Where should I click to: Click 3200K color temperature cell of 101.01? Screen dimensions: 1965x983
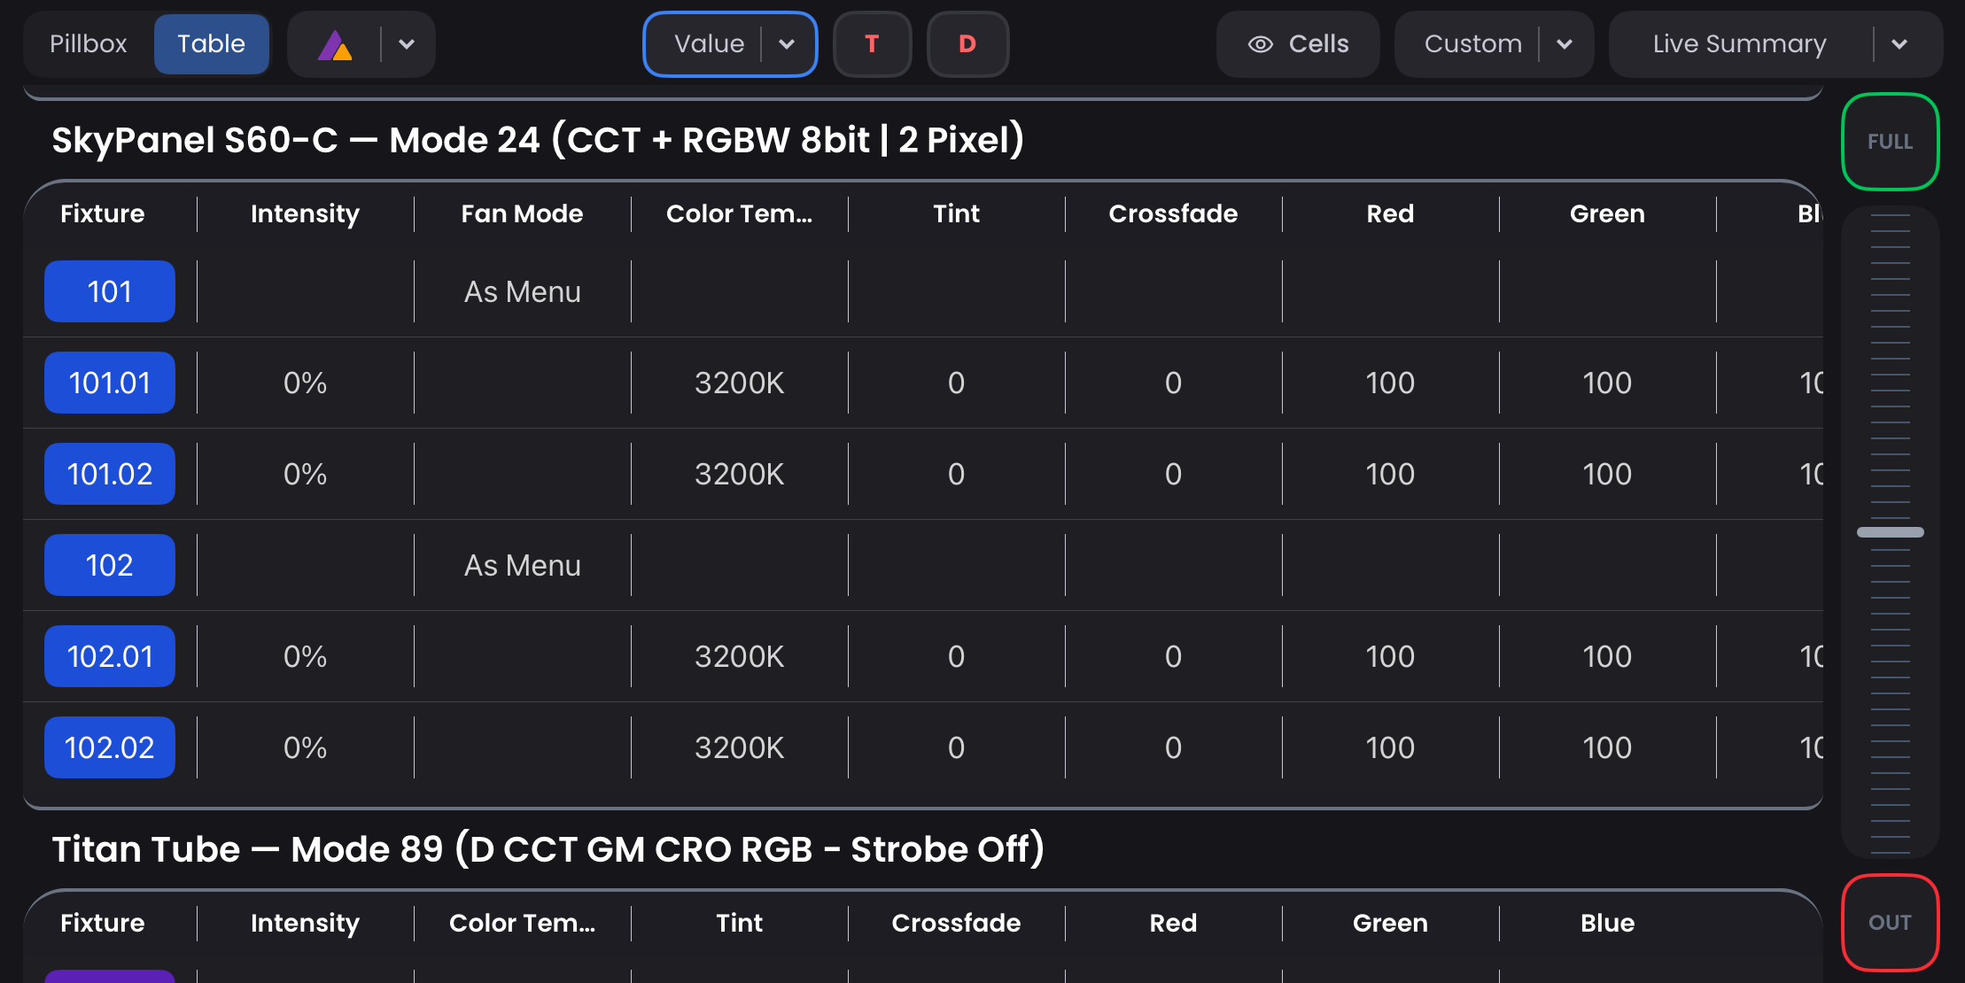(x=739, y=383)
